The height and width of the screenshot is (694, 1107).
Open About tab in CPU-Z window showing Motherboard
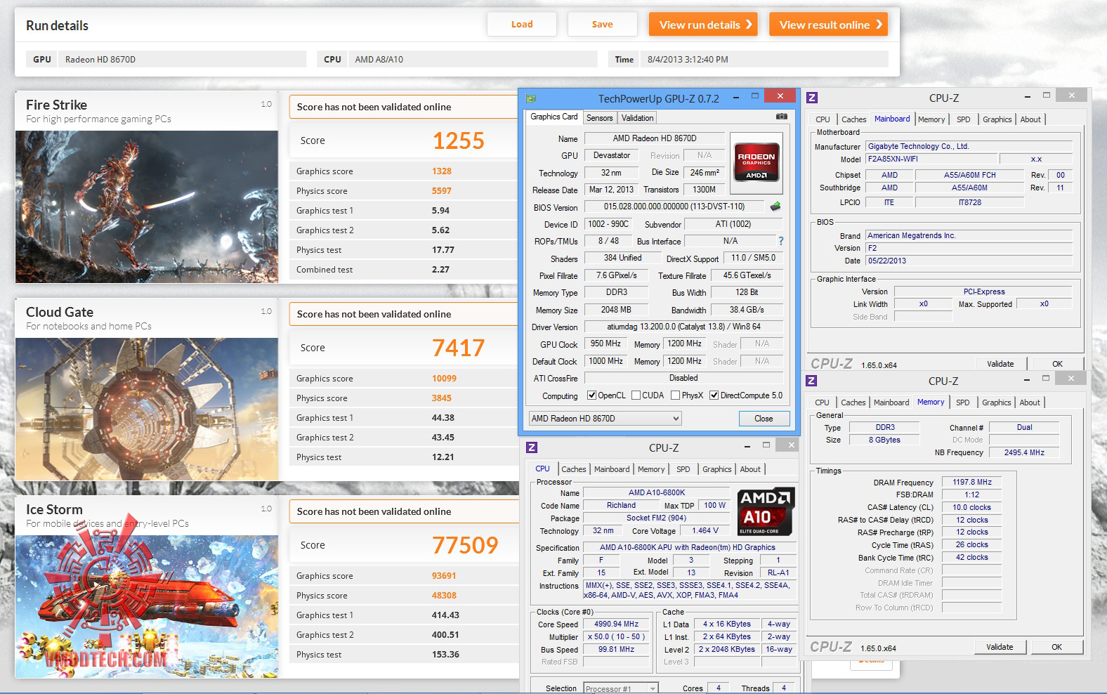pos(1030,119)
